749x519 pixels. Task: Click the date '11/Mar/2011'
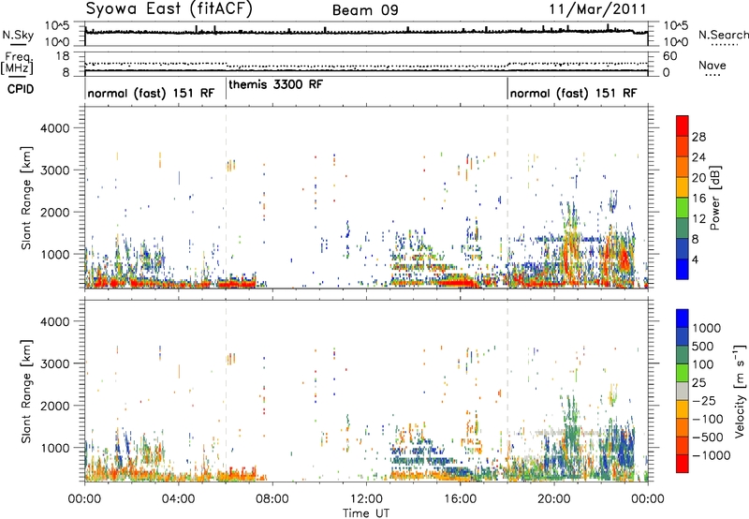[597, 9]
